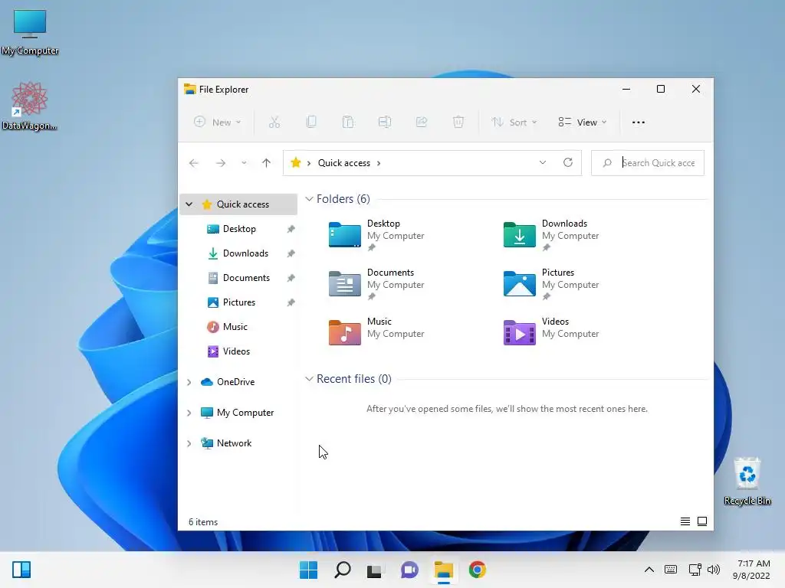785x588 pixels.
Task: Open the Desktop folder tile
Action: coord(376,235)
